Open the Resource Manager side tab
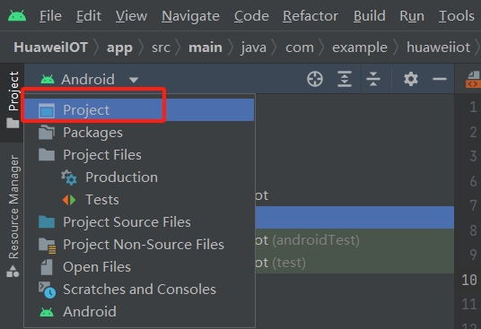This screenshot has width=481, height=329. pos(13,216)
